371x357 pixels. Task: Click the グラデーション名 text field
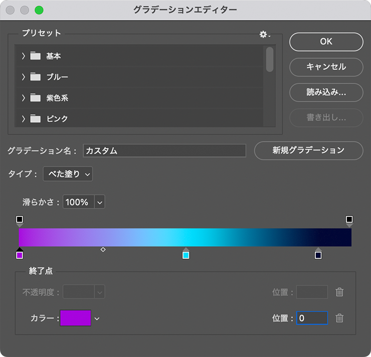pos(164,151)
